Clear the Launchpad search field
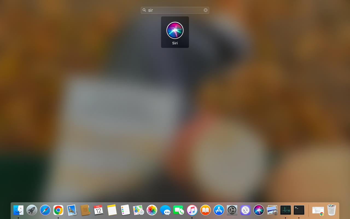Image resolution: width=350 pixels, height=219 pixels. (205, 10)
